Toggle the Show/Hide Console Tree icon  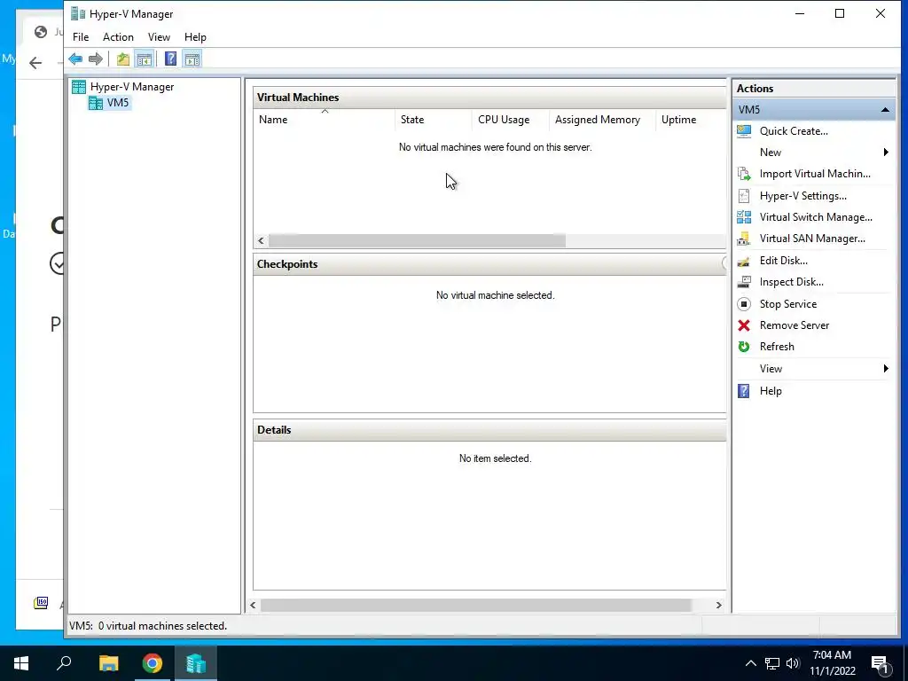point(145,59)
